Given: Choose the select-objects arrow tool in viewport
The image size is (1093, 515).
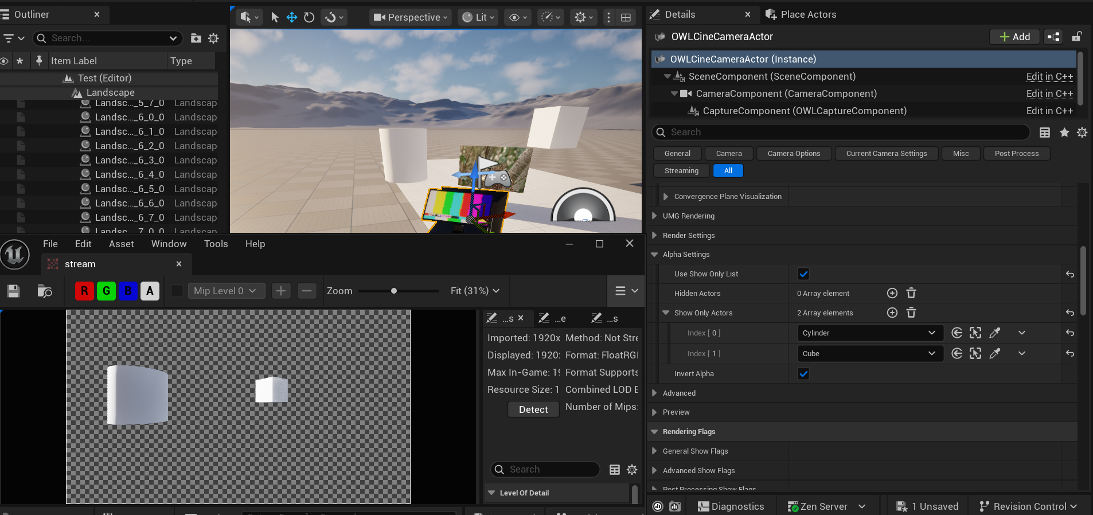Looking at the screenshot, I should [x=275, y=17].
